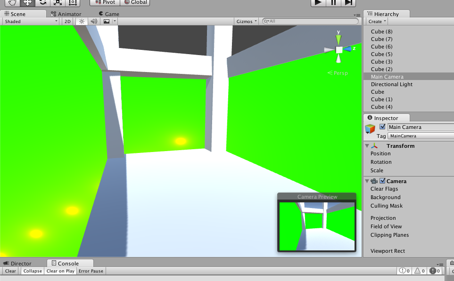Switch to the Scene tab
454x281 pixels.
click(x=23, y=14)
